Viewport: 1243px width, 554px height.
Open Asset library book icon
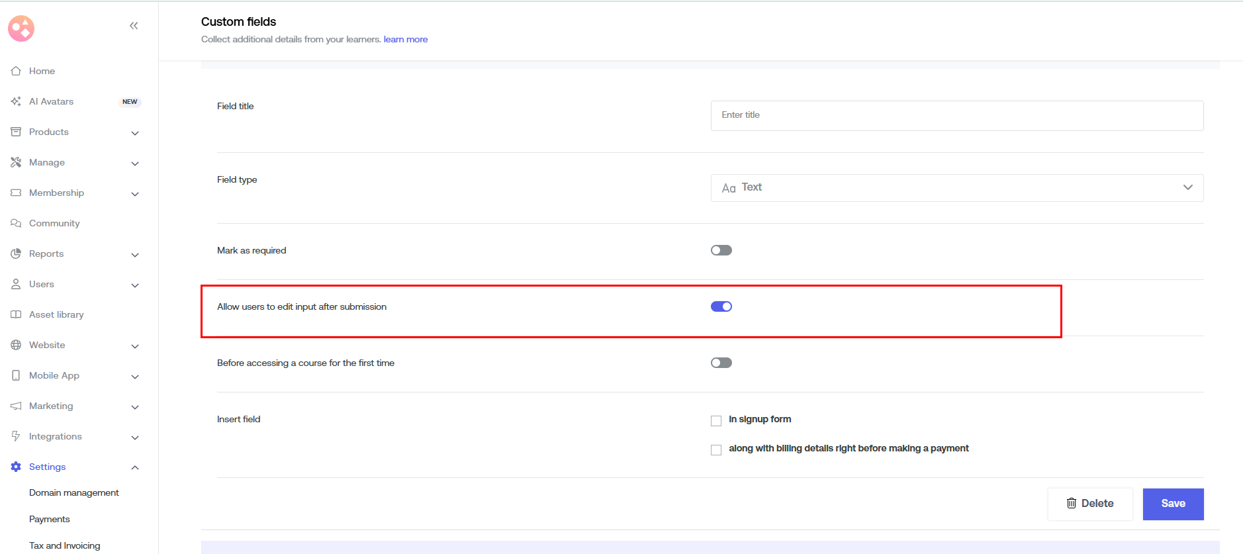tap(16, 314)
